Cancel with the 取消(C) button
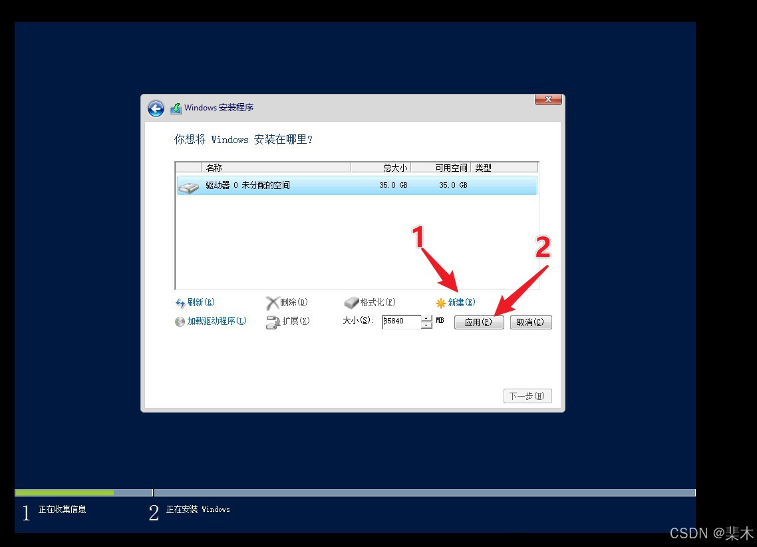Image resolution: width=757 pixels, height=547 pixels. pyautogui.click(x=531, y=323)
